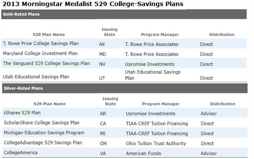Screen dimensions: 254x159
Task: Click the CollegeAmerica plan name
Action: 20,153
